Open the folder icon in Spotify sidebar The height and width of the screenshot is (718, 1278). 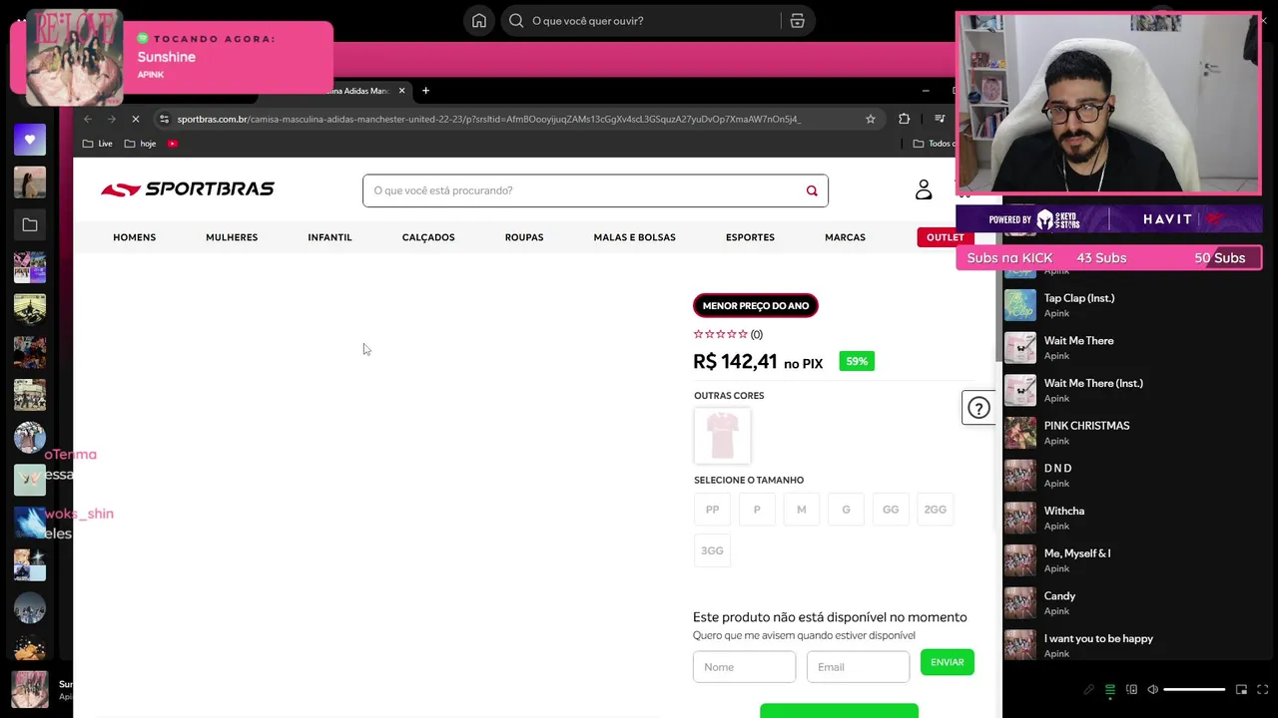coord(30,225)
